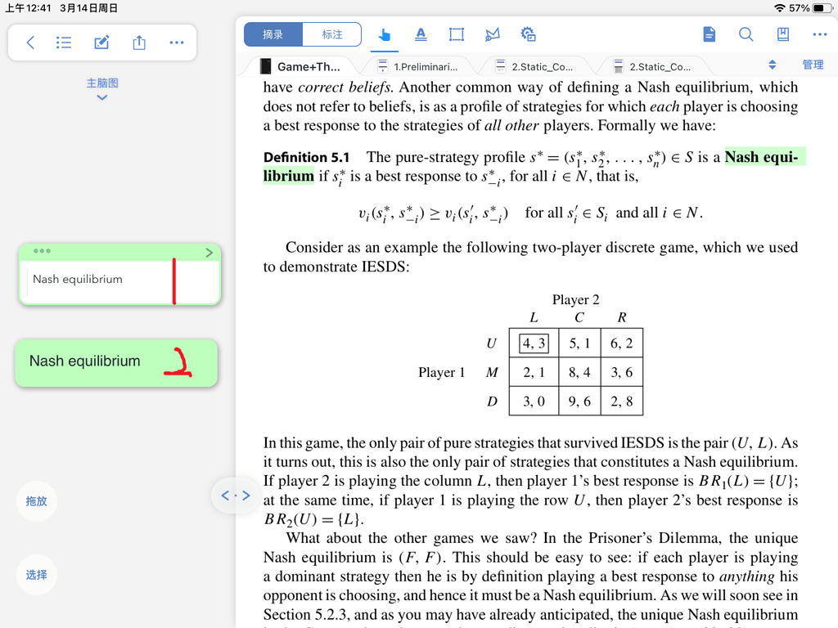Switch to 摘录 mode
This screenshot has width=838, height=628.
pos(273,34)
